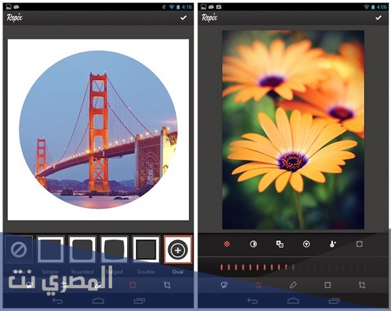Open the frames tab in the flower screen
391x311 pixels.
coord(328,285)
